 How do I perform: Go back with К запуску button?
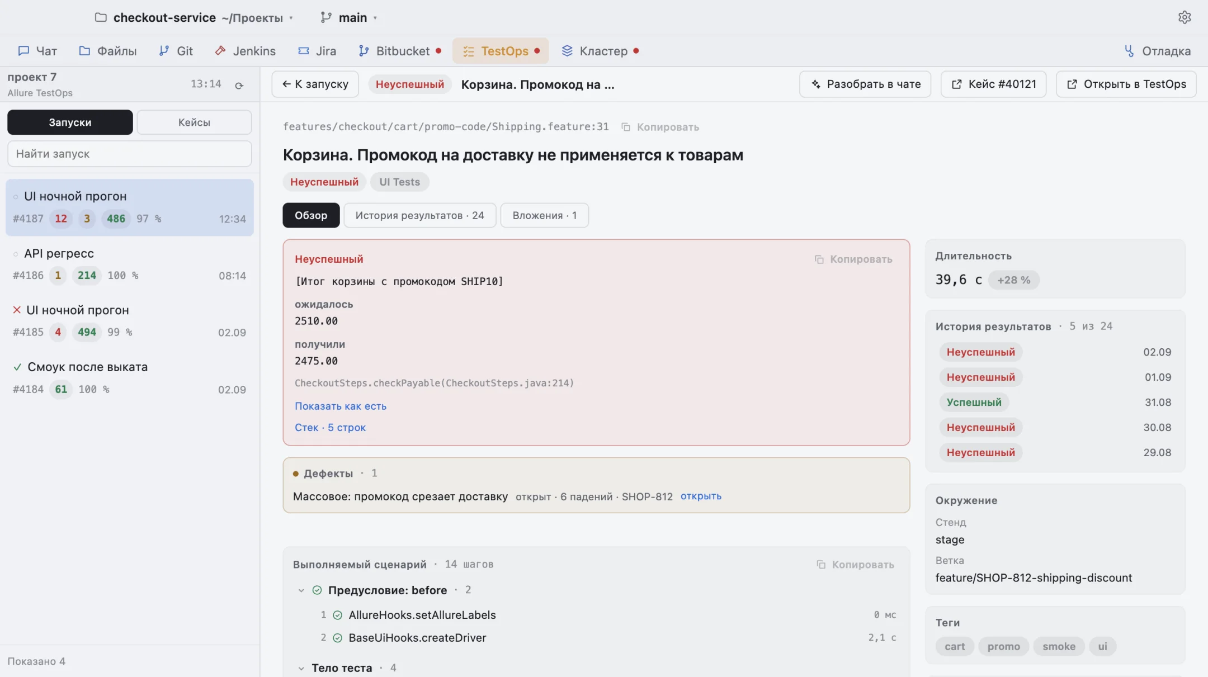(315, 84)
